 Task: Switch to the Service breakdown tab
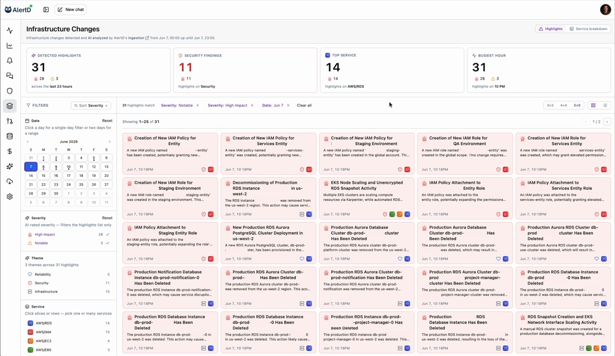pos(588,29)
